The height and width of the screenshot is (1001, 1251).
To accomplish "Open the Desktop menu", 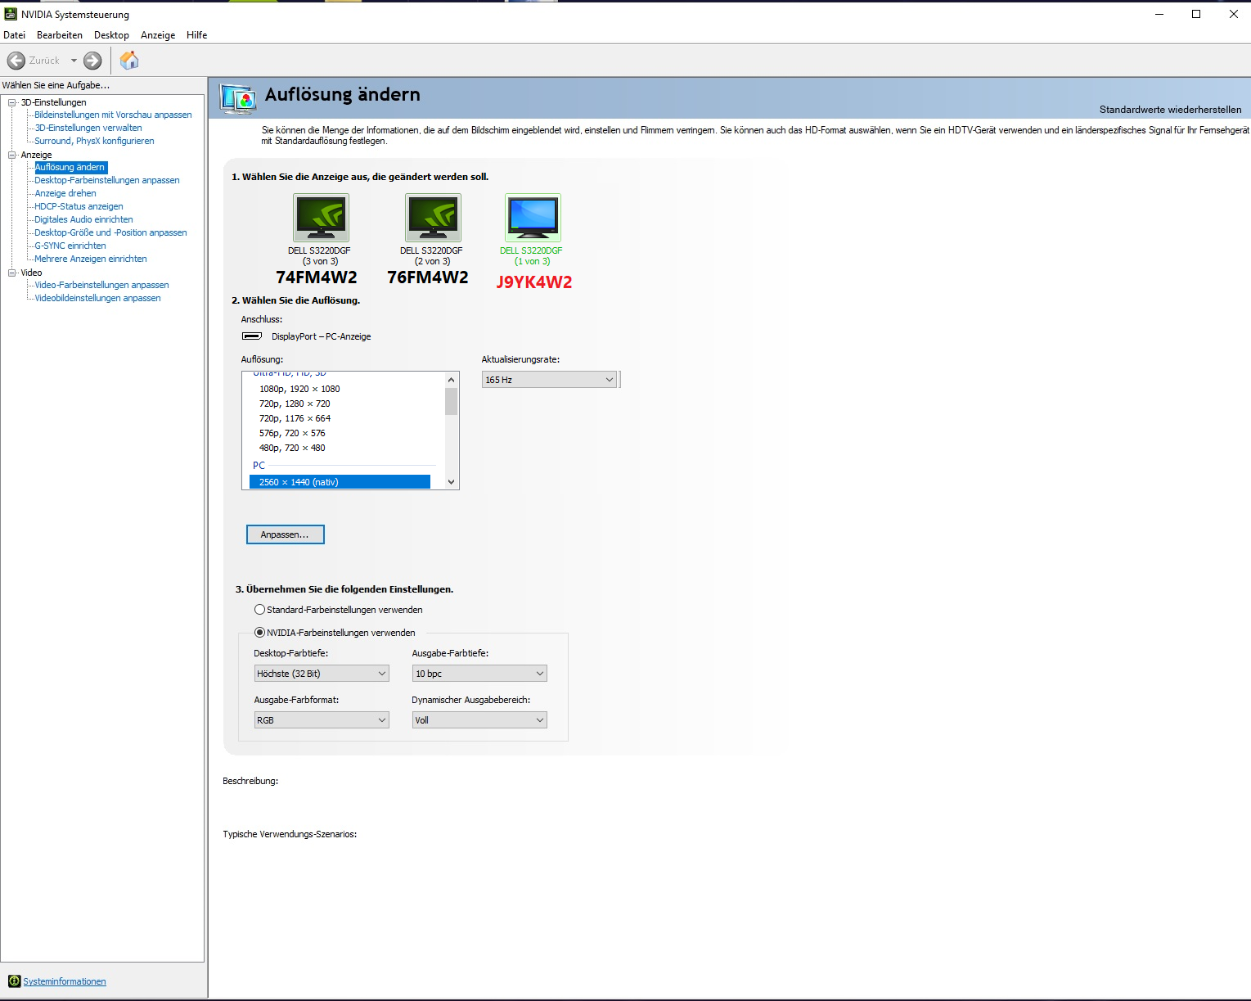I will tap(111, 35).
